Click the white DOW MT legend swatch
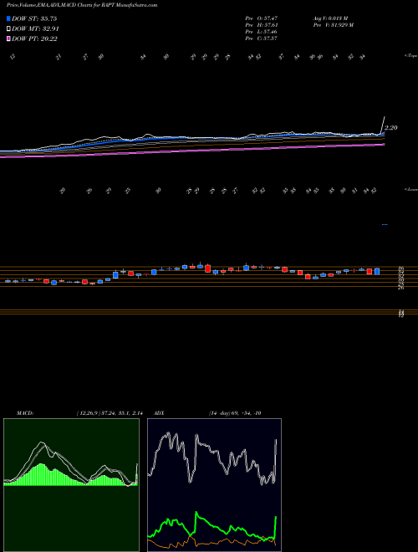This screenshot has width=418, height=552. click(9, 28)
